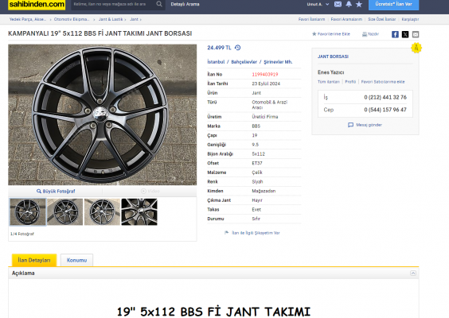Open Favori Aramalarım link
449x318 pixels.
[346, 19]
